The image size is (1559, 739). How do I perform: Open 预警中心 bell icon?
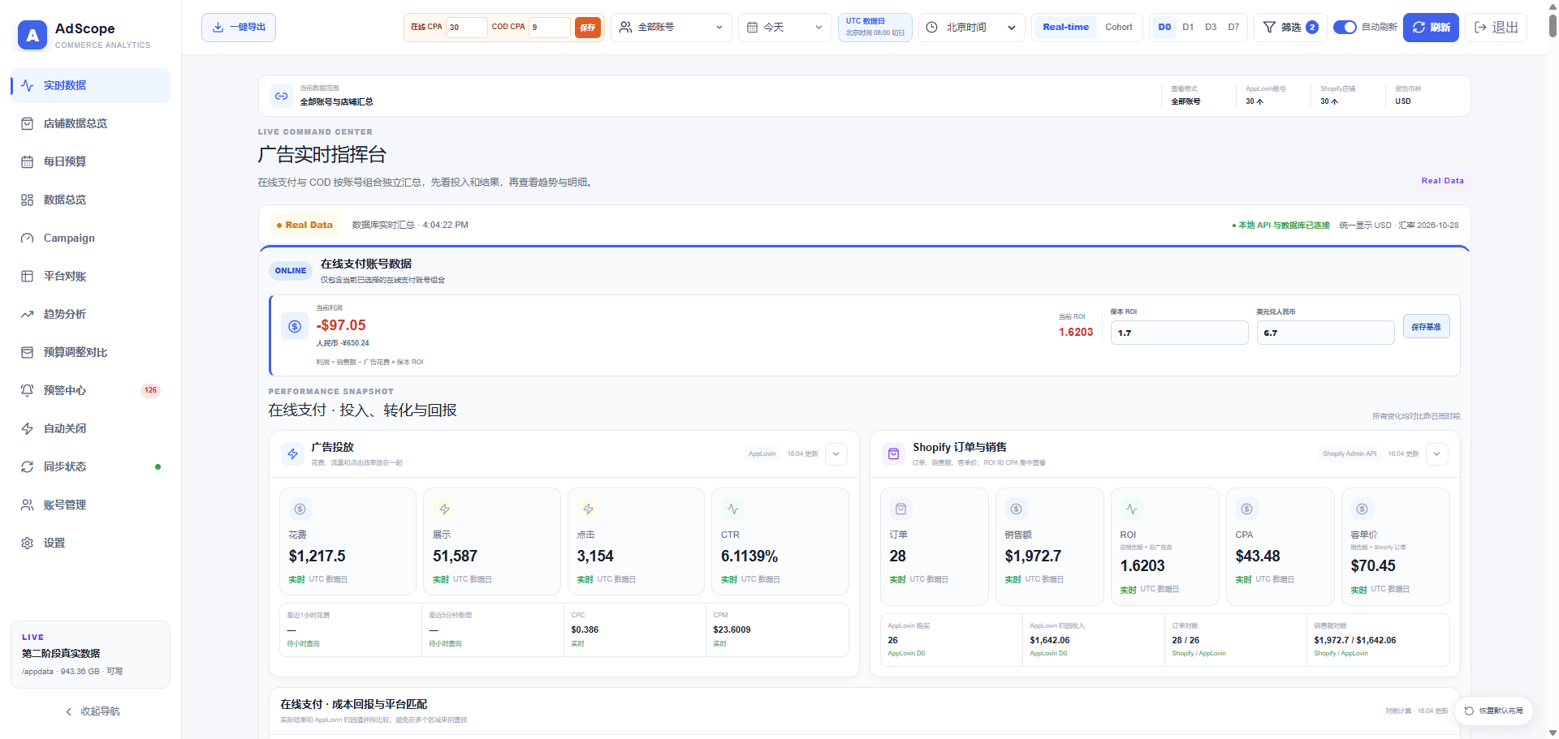(x=28, y=390)
